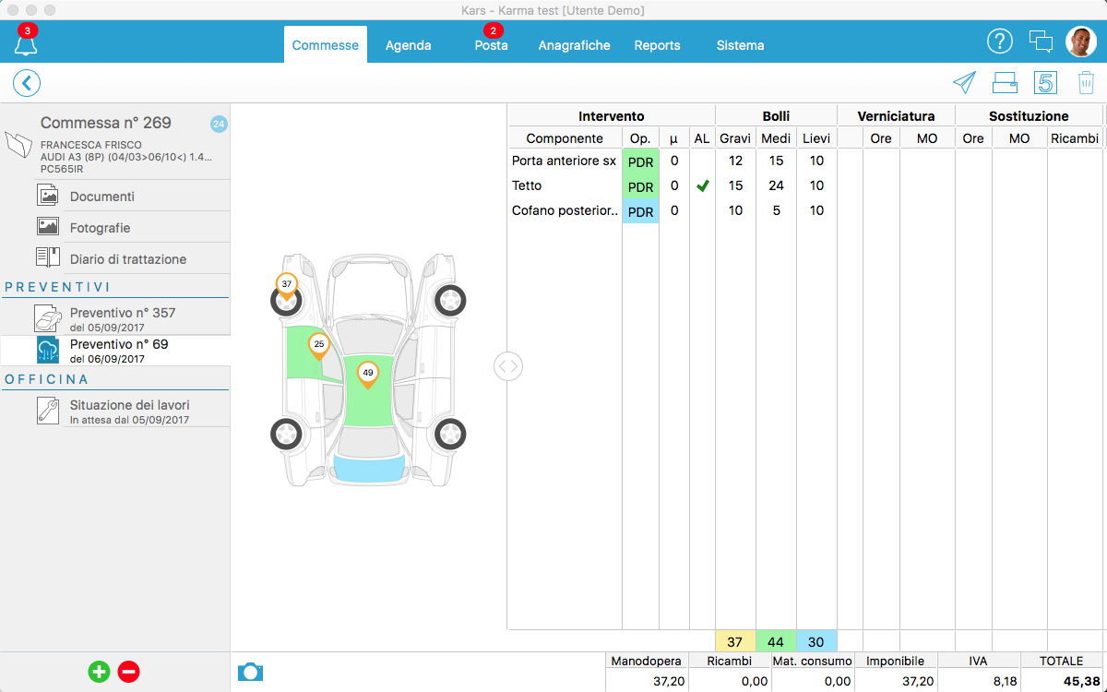Delete using the trash can icon
This screenshot has height=692, width=1107.
(1086, 83)
